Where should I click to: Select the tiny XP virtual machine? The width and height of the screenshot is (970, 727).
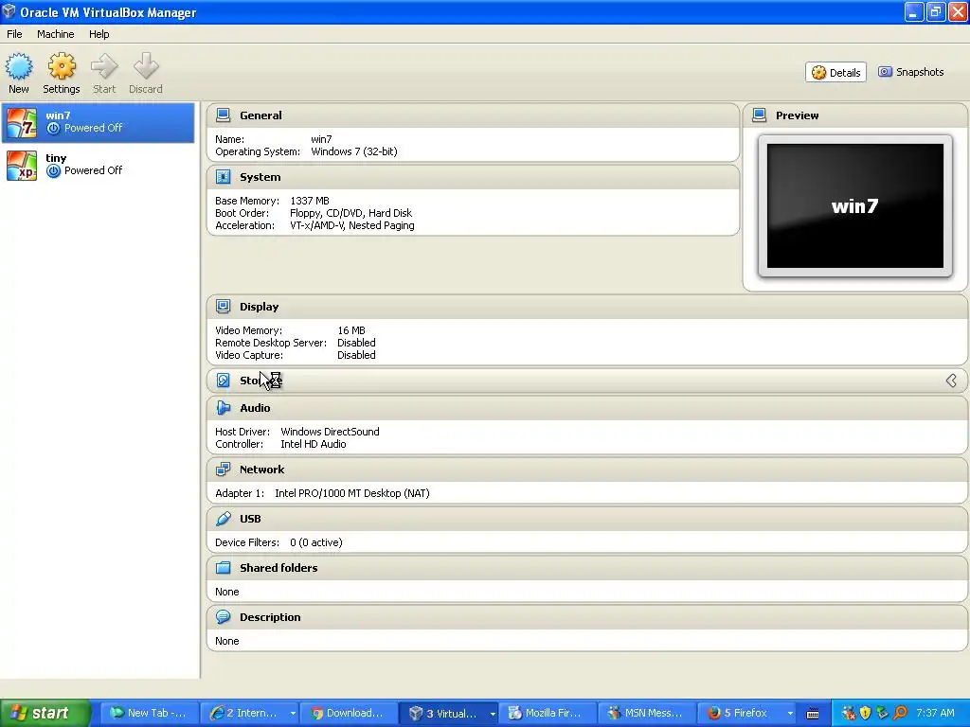[x=98, y=165]
